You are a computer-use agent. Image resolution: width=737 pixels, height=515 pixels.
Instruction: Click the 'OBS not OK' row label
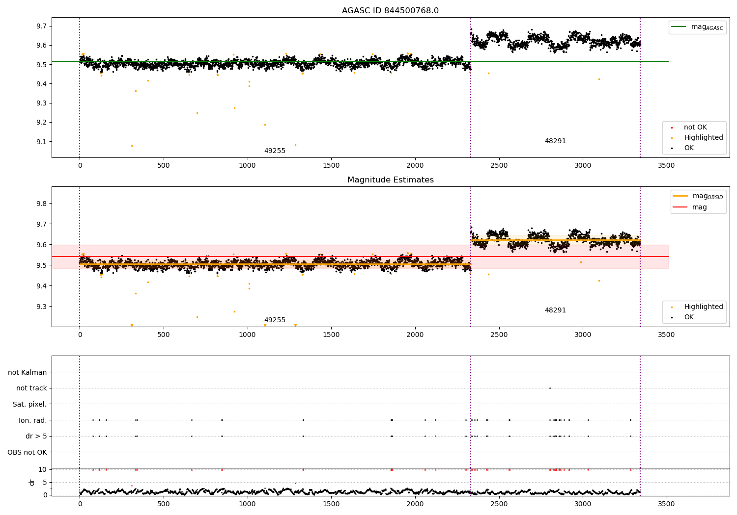(x=28, y=452)
